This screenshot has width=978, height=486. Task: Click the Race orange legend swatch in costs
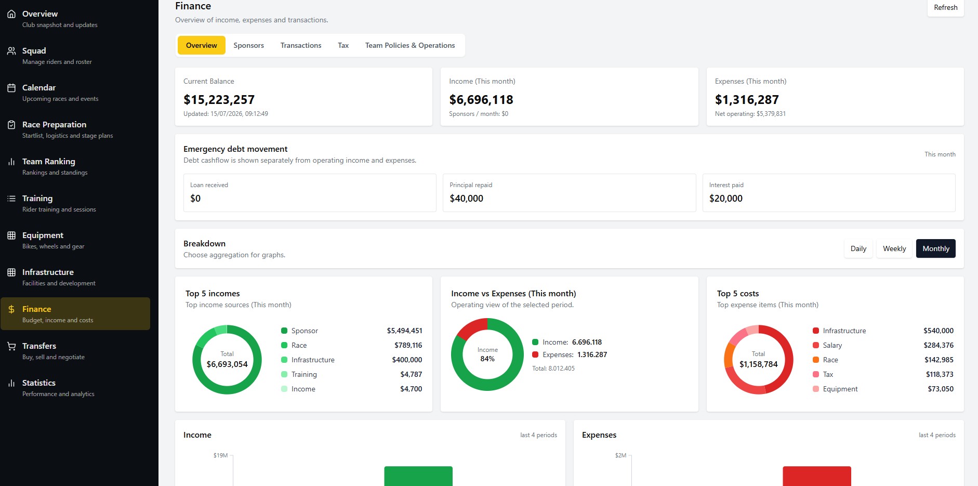pos(816,360)
